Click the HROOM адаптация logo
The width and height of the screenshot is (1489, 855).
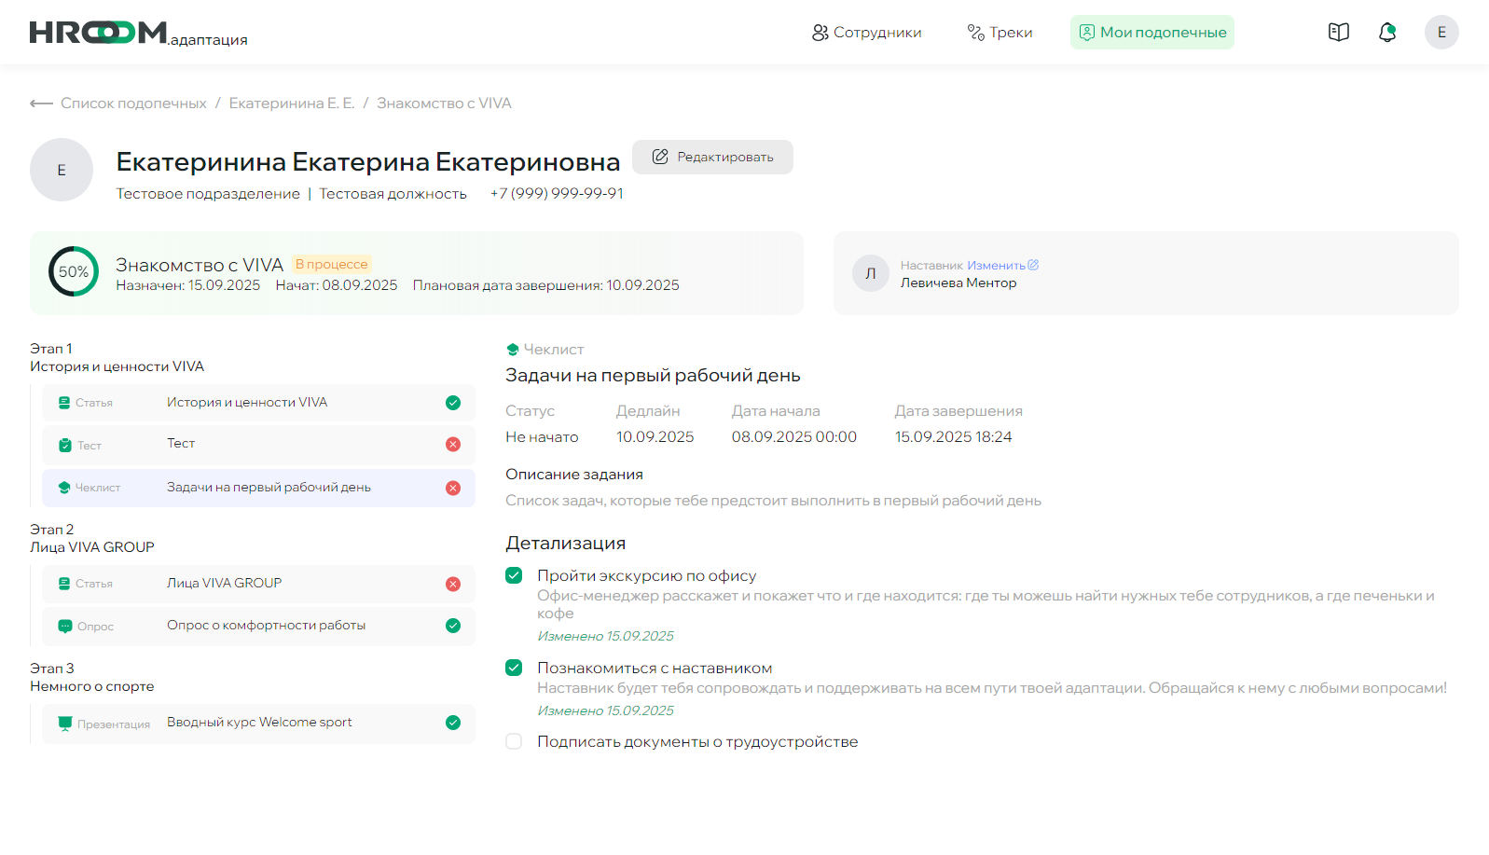(138, 34)
